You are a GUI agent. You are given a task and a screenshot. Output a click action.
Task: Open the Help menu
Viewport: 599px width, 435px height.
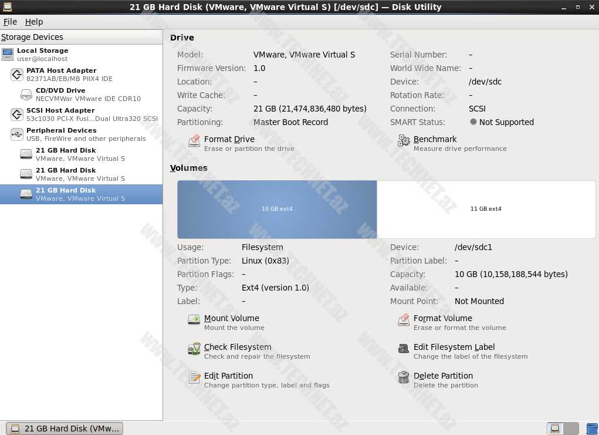(x=34, y=22)
